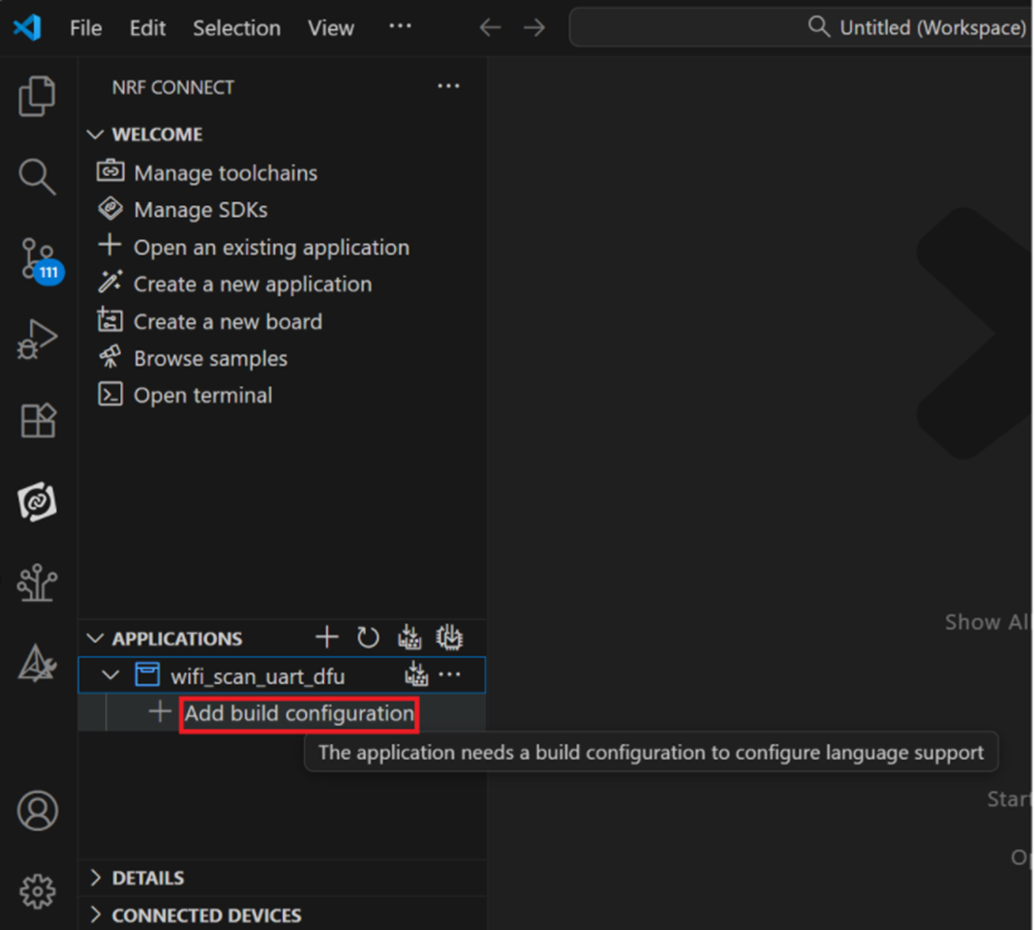Open the Extensions view icon
The image size is (1035, 930).
(38, 421)
